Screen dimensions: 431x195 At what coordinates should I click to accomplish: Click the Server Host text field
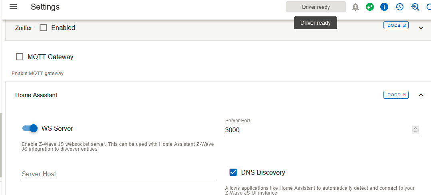pyautogui.click(x=118, y=174)
